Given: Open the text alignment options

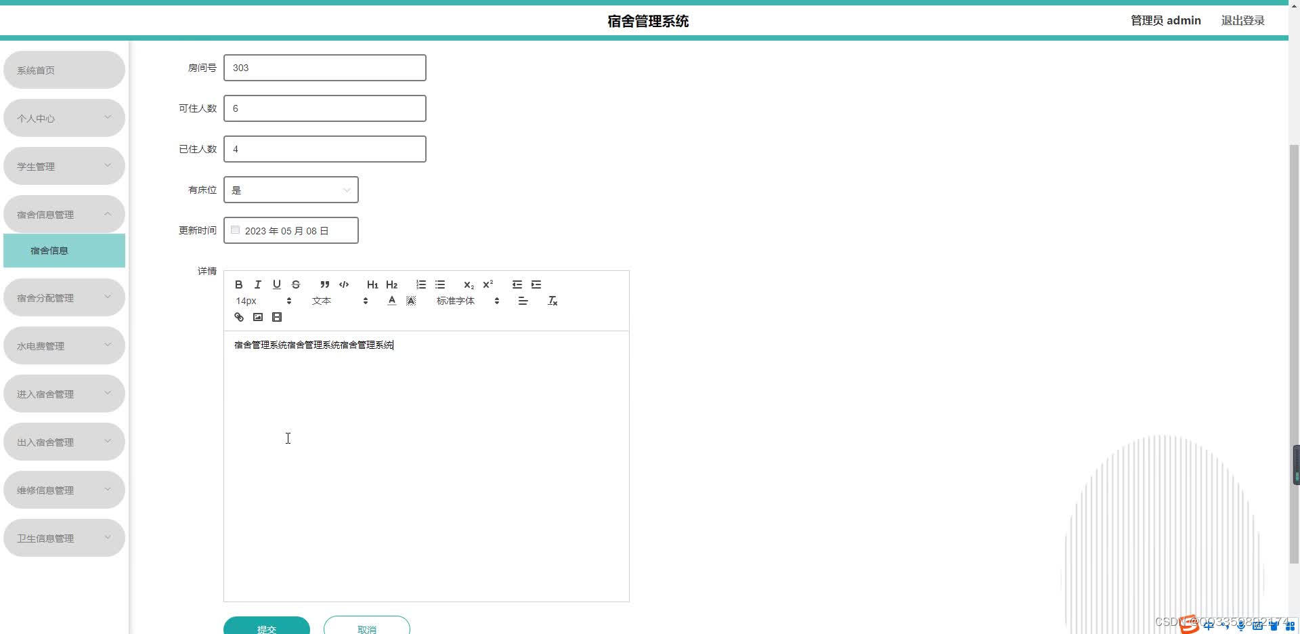Looking at the screenshot, I should pos(523,301).
